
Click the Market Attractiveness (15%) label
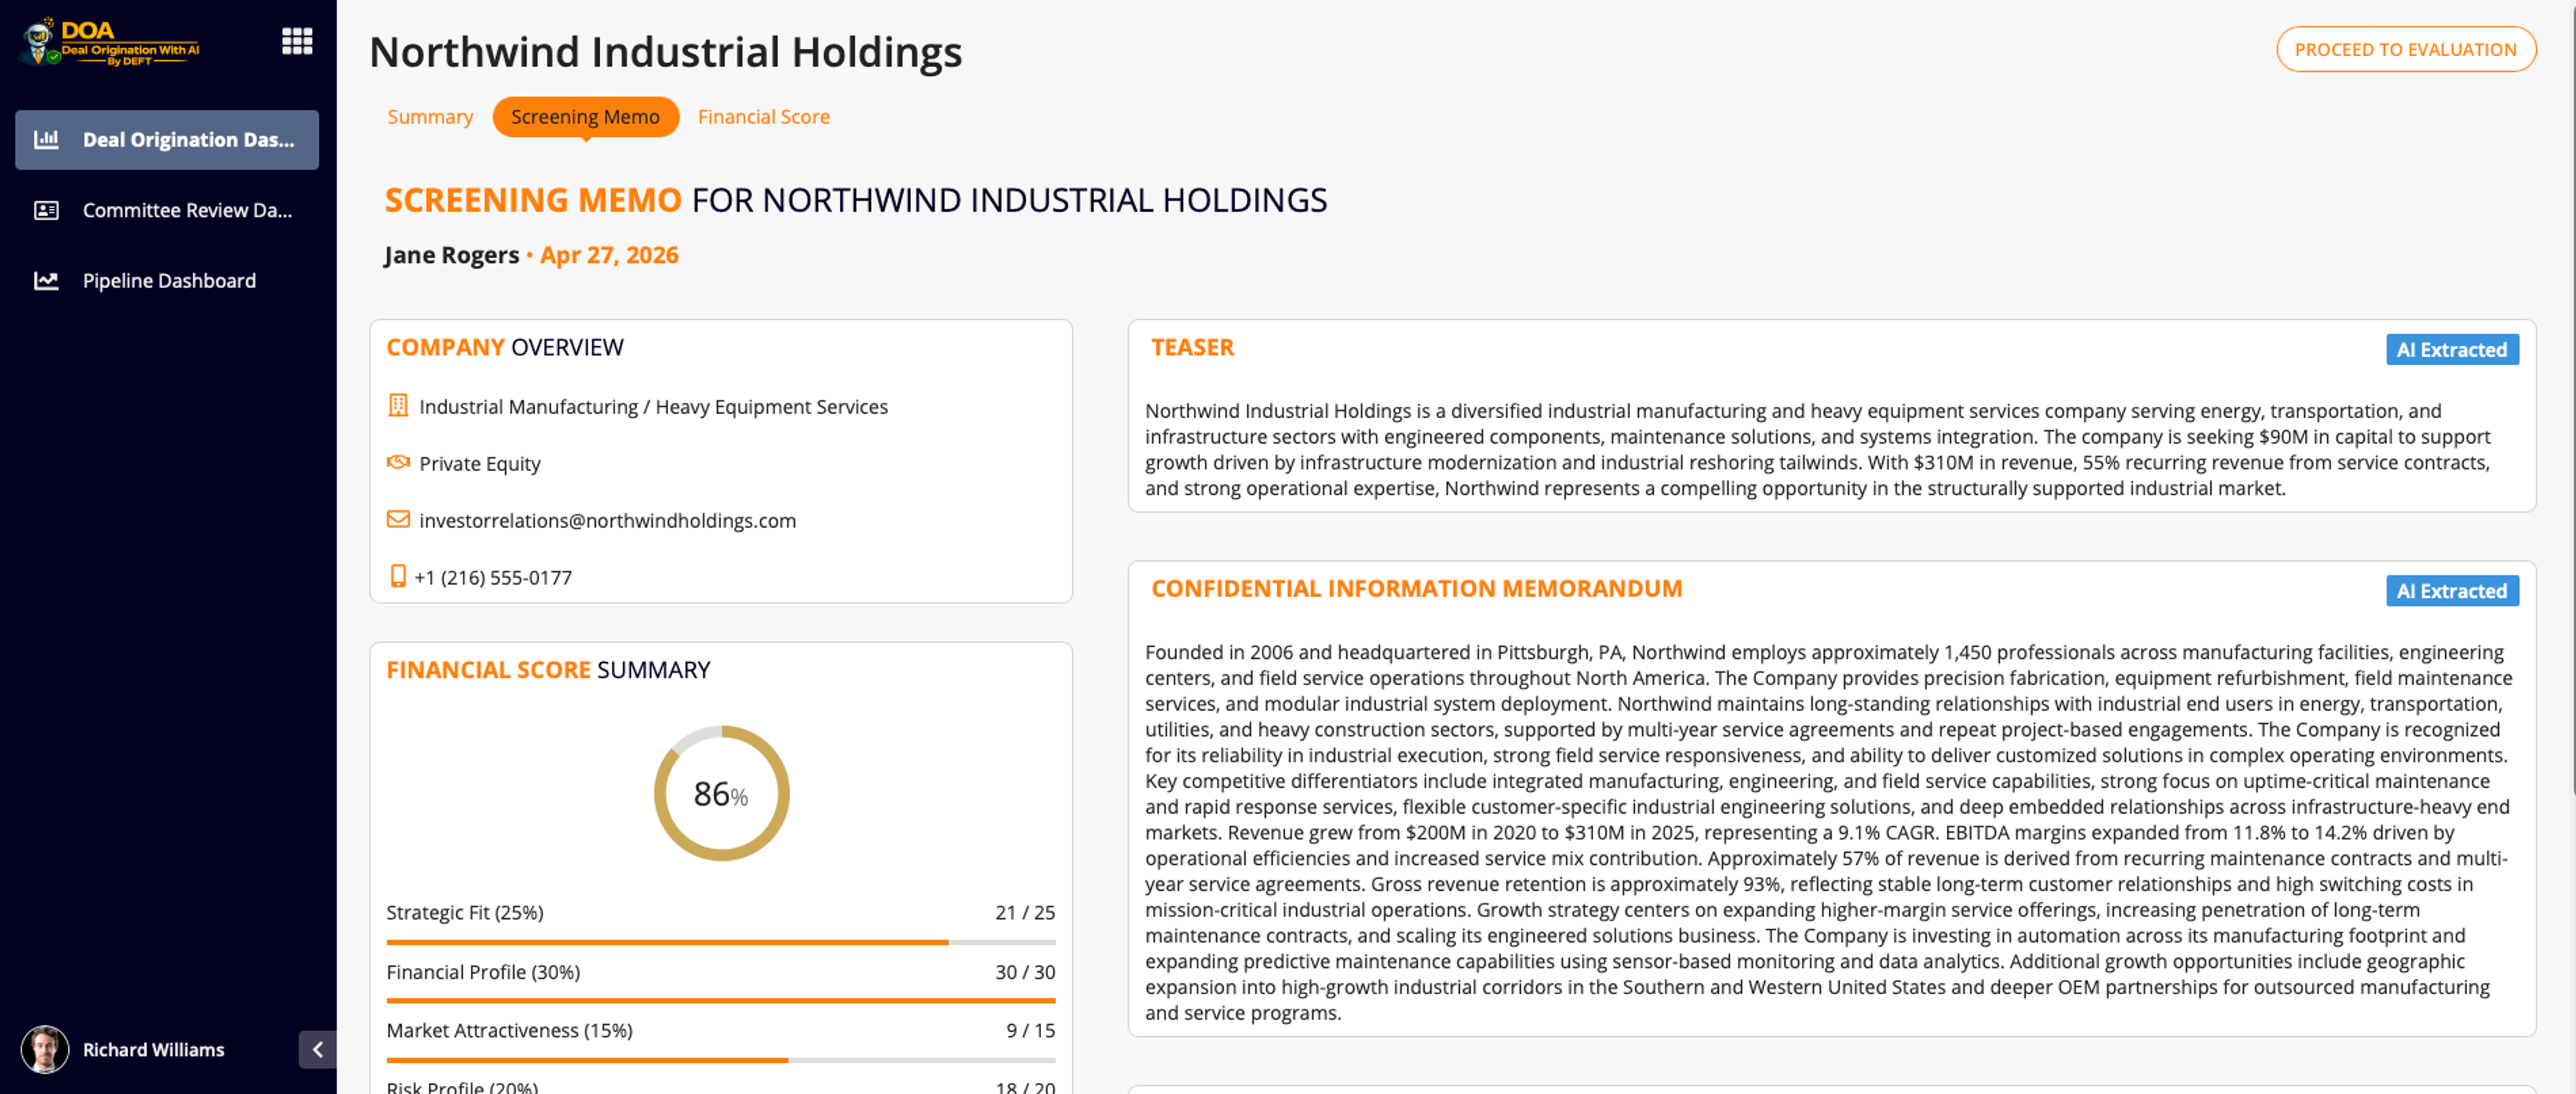[x=509, y=1030]
